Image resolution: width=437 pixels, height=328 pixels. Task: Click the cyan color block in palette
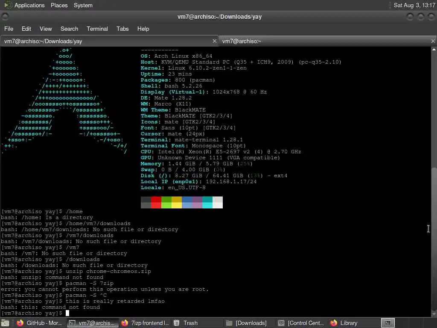(x=207, y=202)
